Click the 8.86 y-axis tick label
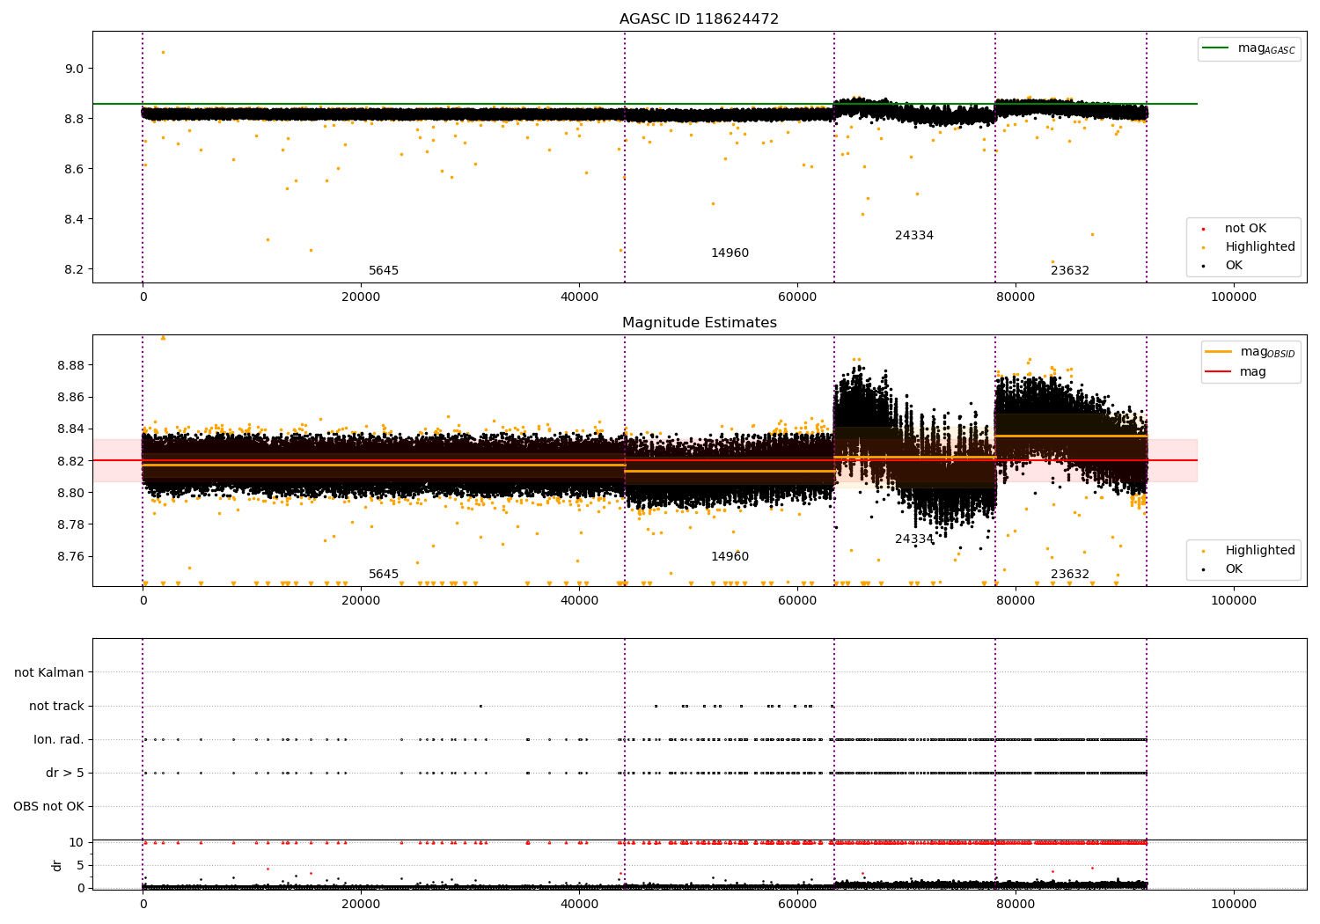This screenshot has width=1320, height=924. [70, 398]
